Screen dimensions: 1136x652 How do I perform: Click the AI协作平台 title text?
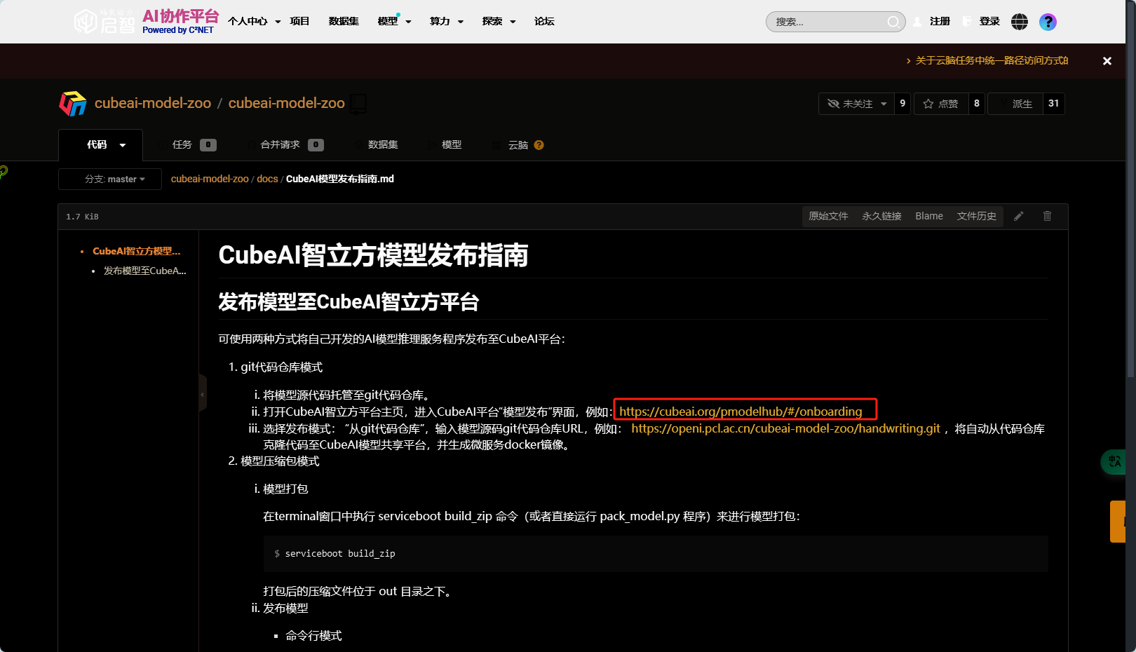pyautogui.click(x=181, y=16)
